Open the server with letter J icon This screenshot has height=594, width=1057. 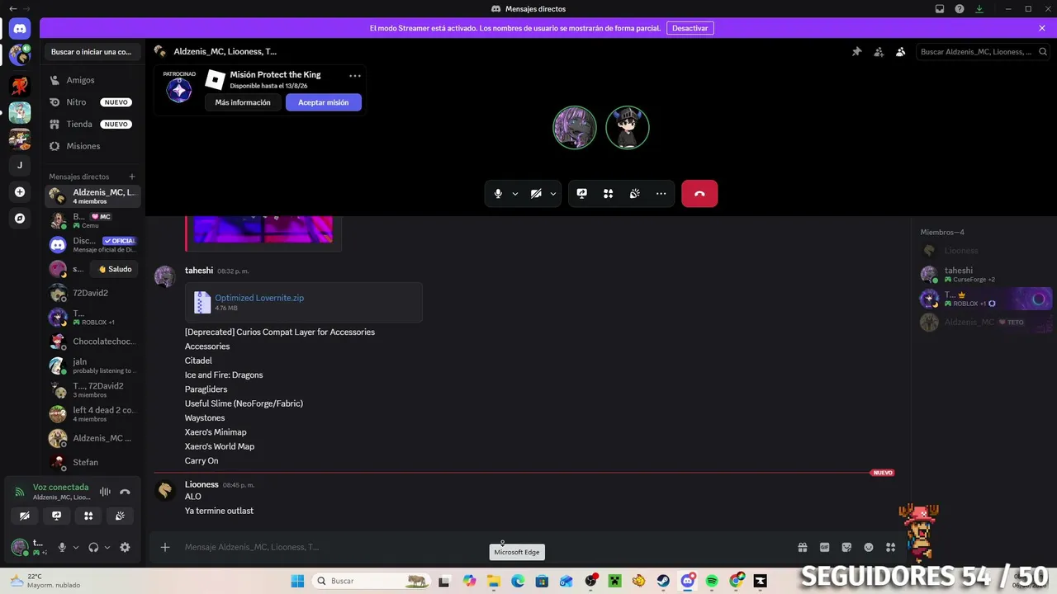[x=20, y=165]
